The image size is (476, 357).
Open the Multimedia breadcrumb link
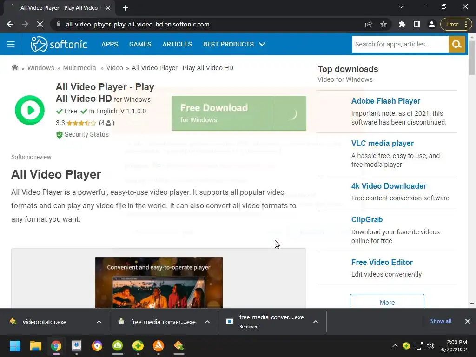[x=79, y=68]
